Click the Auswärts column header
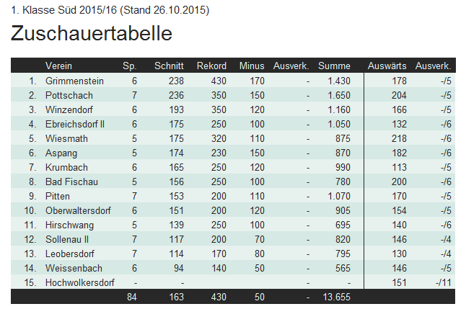Viewport: 466px width, 309px height. click(x=387, y=66)
